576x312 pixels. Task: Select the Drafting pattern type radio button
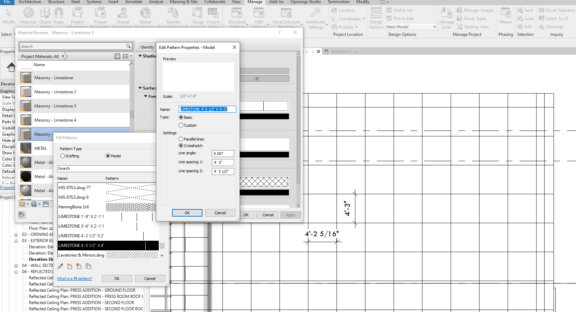pos(62,156)
